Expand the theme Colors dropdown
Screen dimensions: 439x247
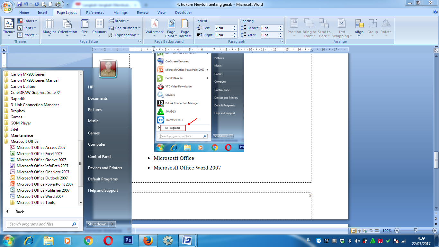(27, 21)
